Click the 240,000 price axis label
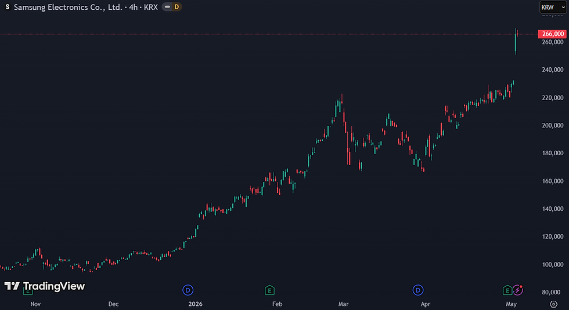569x310 pixels. tap(552, 70)
